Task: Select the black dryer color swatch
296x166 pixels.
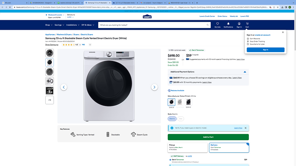Action: pos(188,102)
